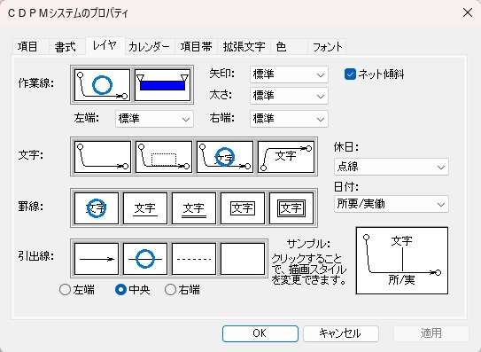Switch to the 項目帯 tab
The width and height of the screenshot is (481, 352).
[x=197, y=47]
